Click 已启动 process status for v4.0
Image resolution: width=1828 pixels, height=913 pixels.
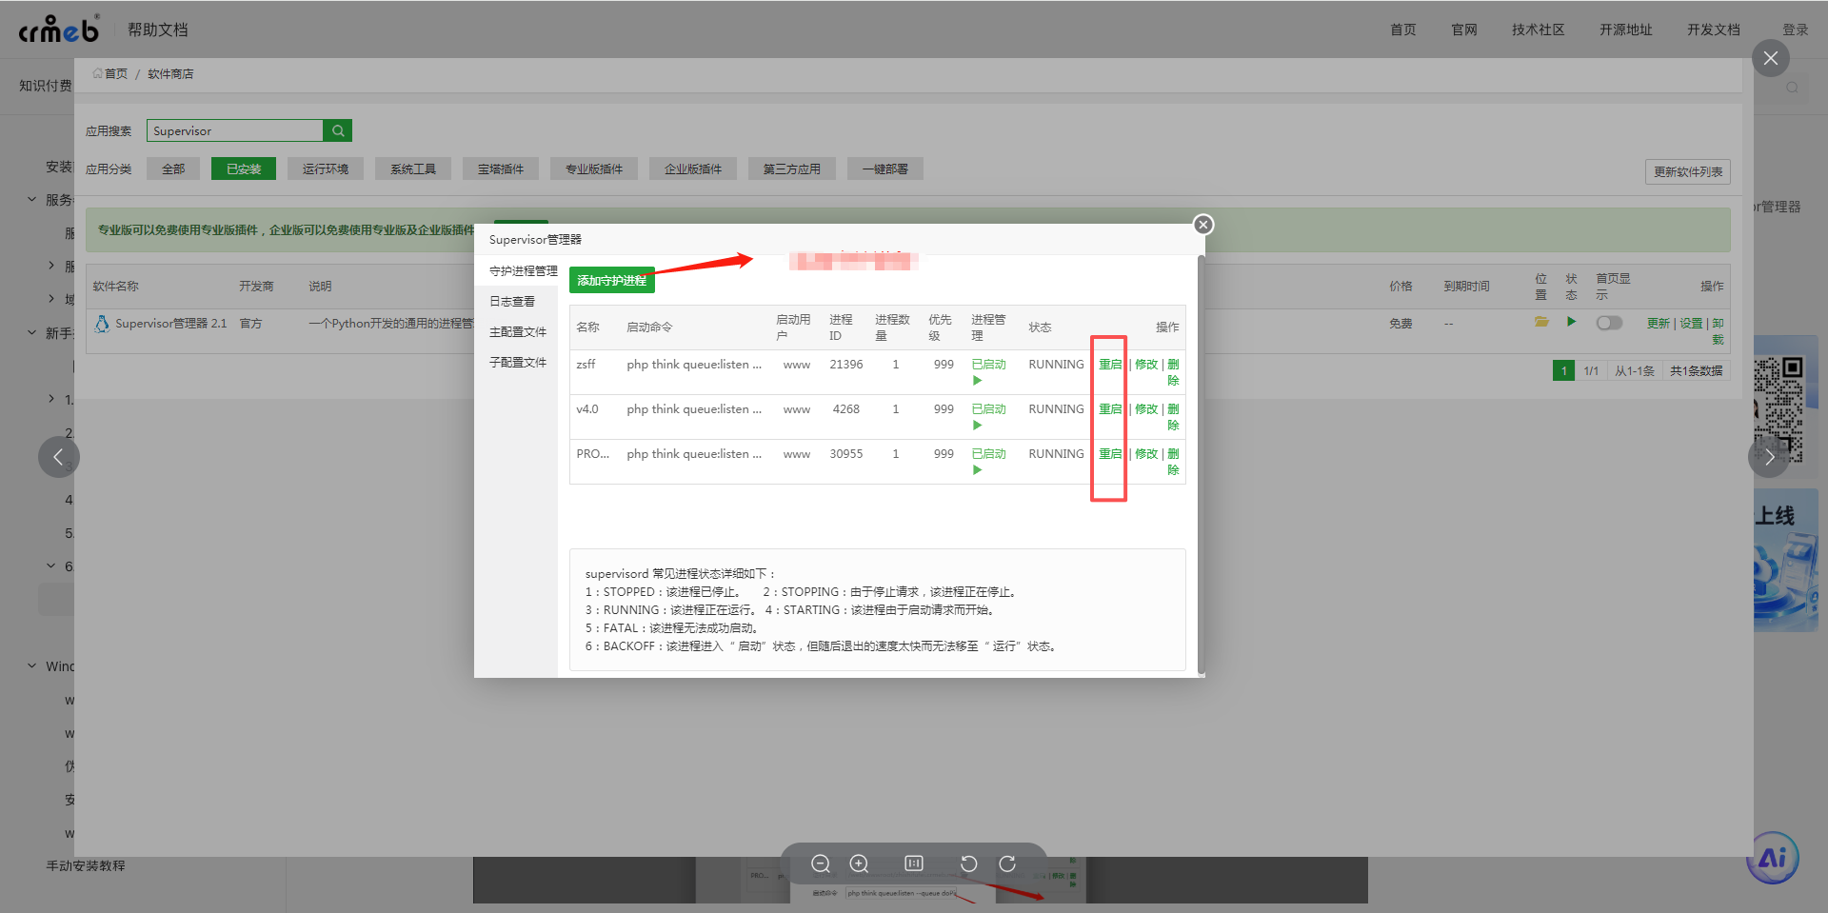pos(988,417)
